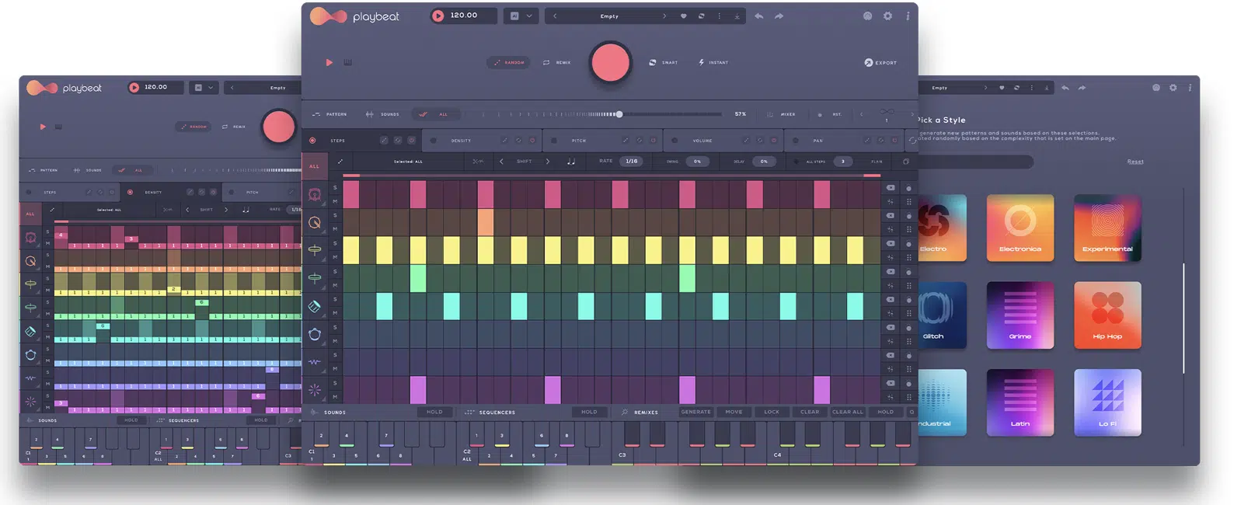Click the Delay 0% value in center window
This screenshot has height=505, width=1234.
click(764, 162)
